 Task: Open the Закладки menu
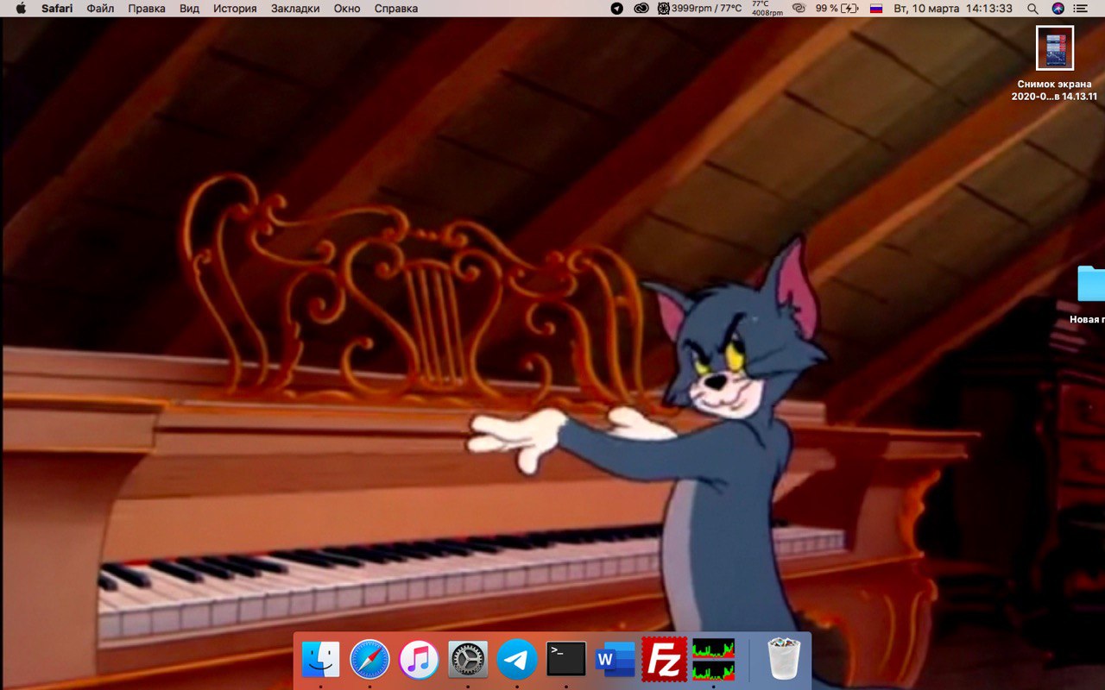pyautogui.click(x=295, y=9)
